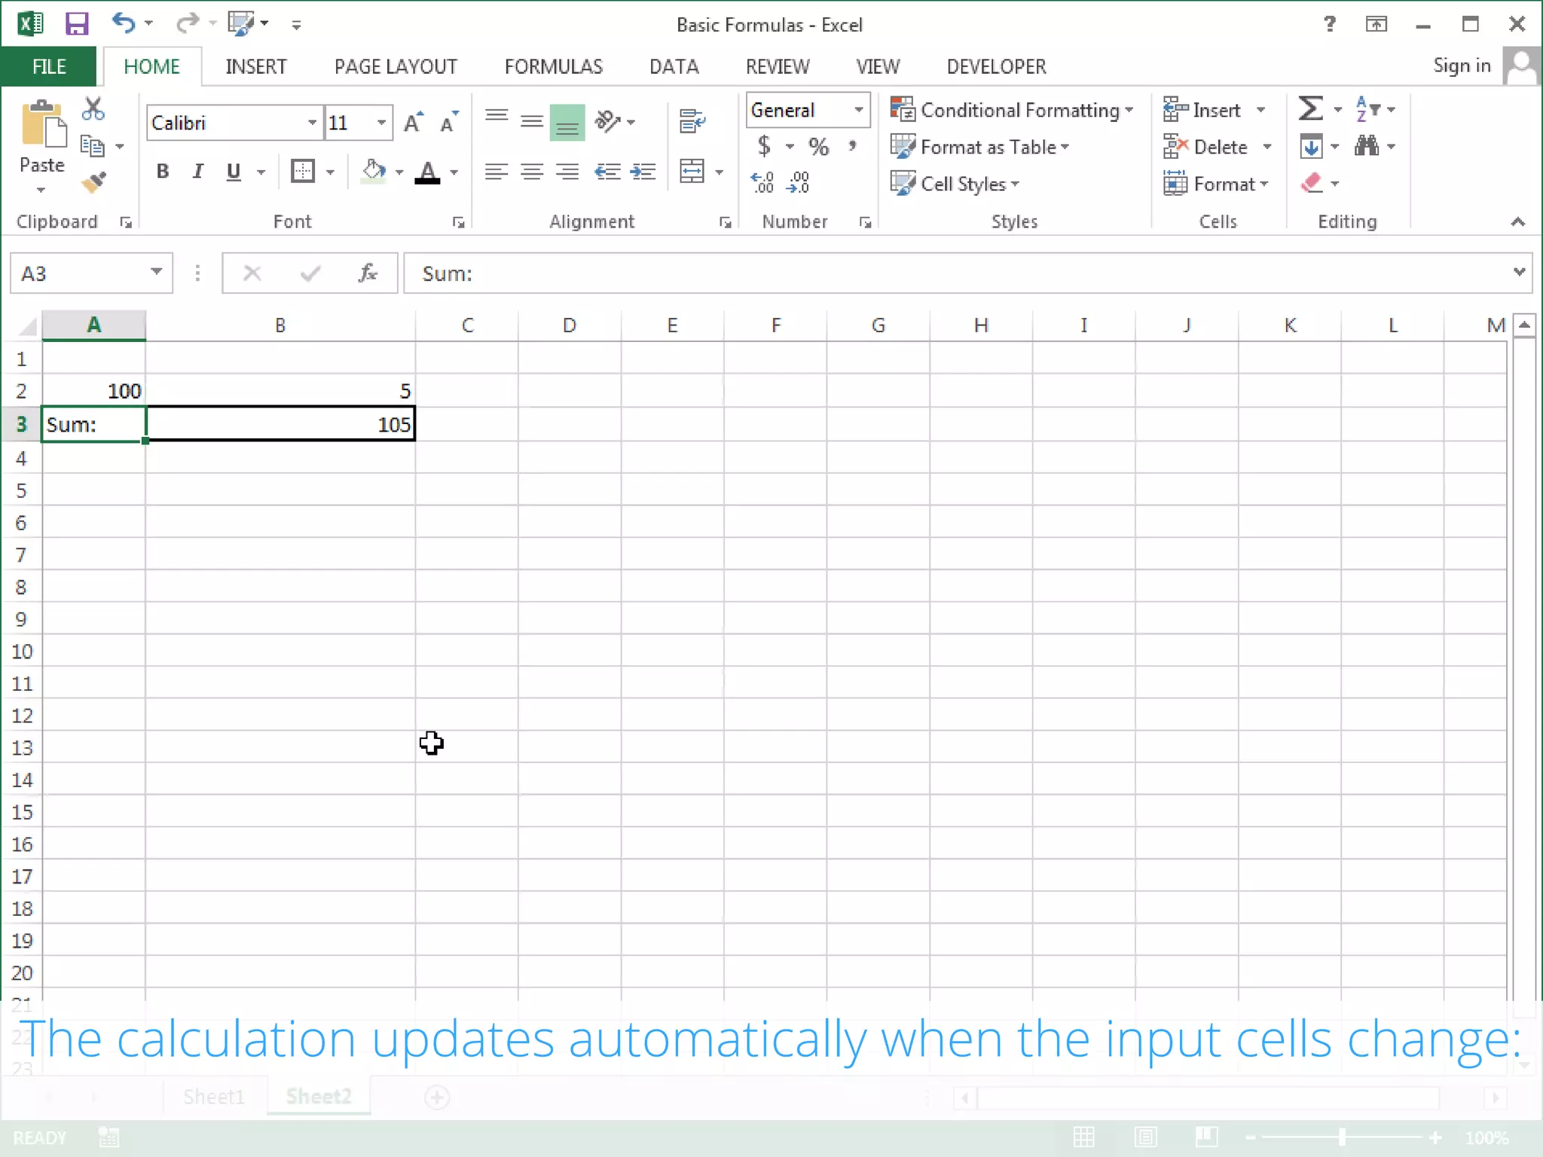Toggle the Bottom Align button
The image size is (1543, 1157).
(x=567, y=121)
